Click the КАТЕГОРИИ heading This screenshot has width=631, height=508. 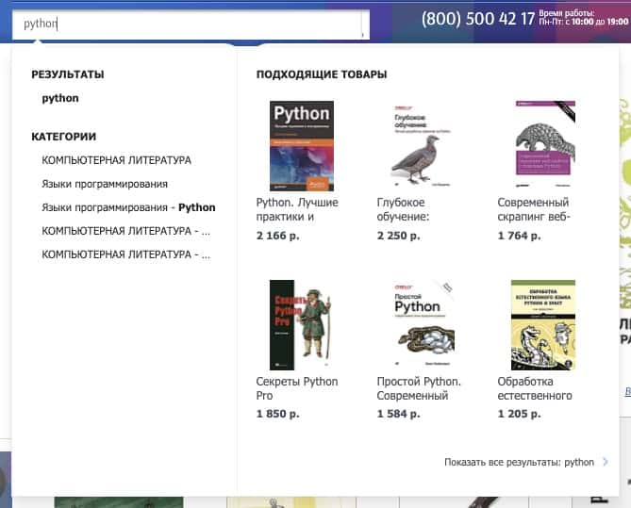click(63, 137)
